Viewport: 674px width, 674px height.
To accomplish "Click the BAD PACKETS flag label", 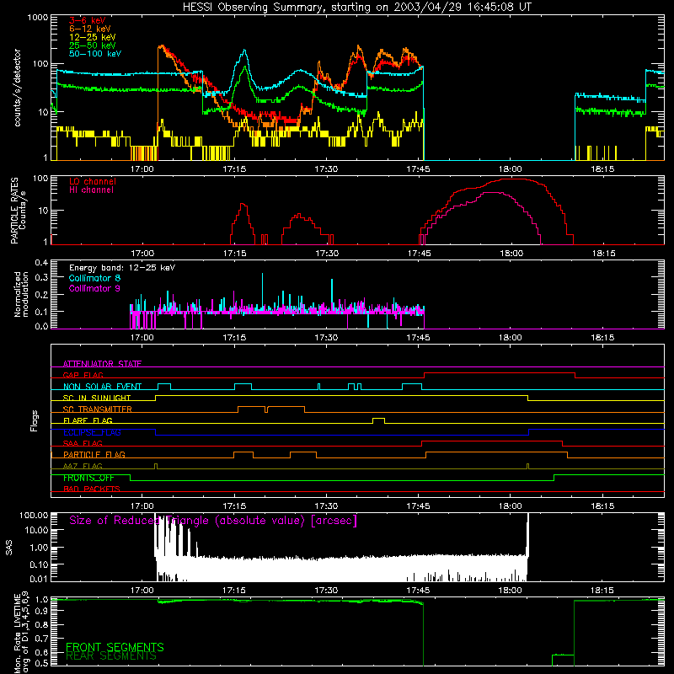I will coord(92,489).
